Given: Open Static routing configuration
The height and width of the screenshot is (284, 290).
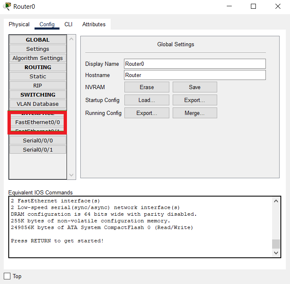Looking at the screenshot, I should pyautogui.click(x=38, y=77).
